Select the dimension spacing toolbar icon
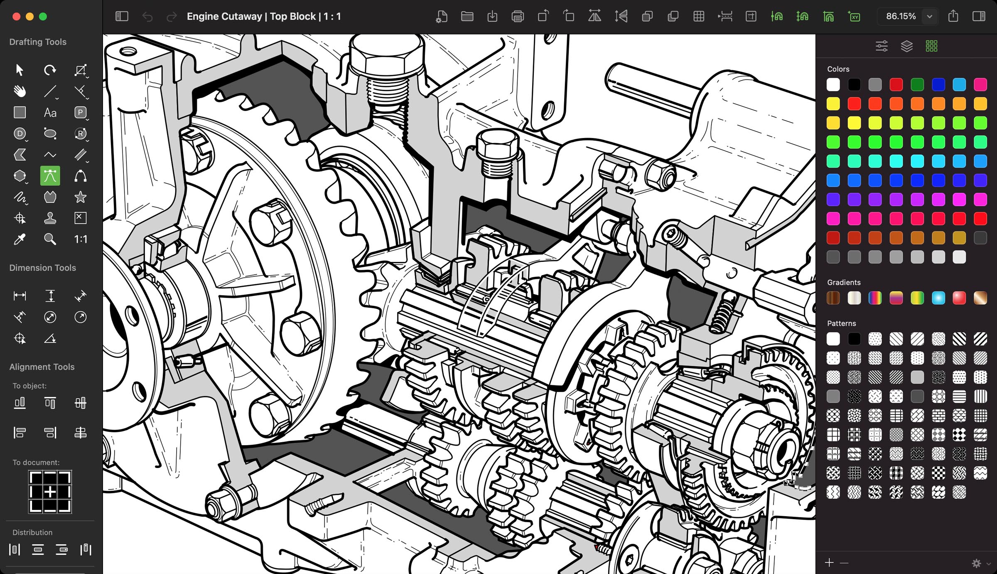The image size is (997, 574). tap(725, 16)
